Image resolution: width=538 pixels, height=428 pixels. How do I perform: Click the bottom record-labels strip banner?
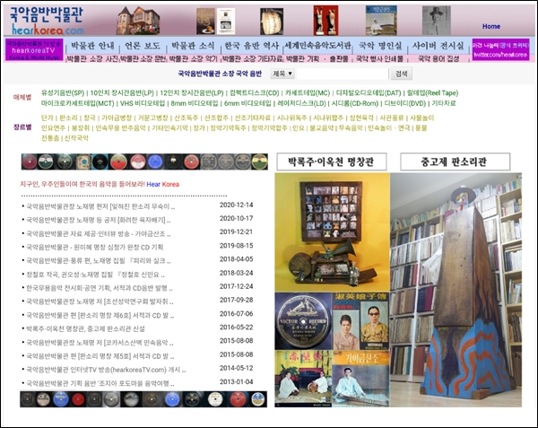(143, 399)
